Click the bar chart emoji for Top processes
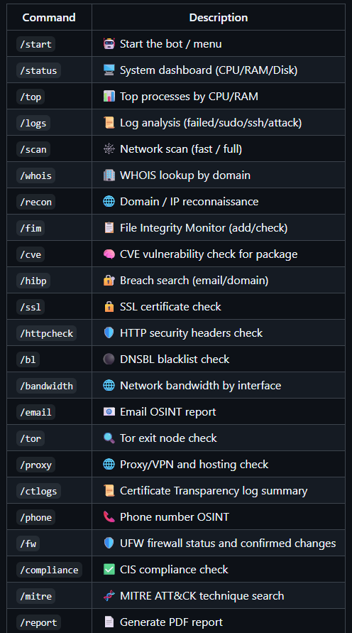 pyautogui.click(x=109, y=96)
